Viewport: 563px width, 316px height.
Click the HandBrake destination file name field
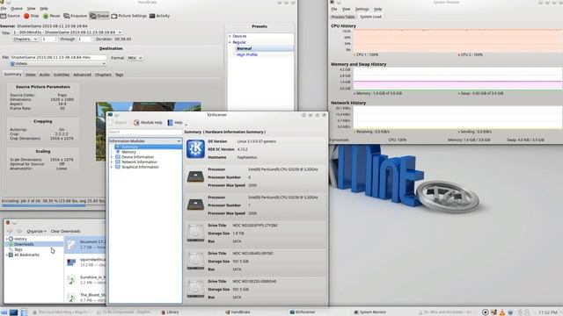coord(58,57)
